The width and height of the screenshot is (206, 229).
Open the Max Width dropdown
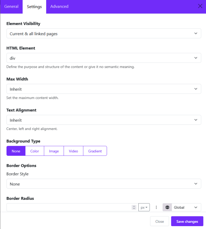click(x=104, y=89)
